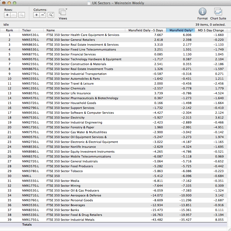Open the remove column minus dropdown

pos(43,15)
